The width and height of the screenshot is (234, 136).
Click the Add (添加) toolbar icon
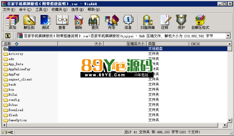[12, 22]
